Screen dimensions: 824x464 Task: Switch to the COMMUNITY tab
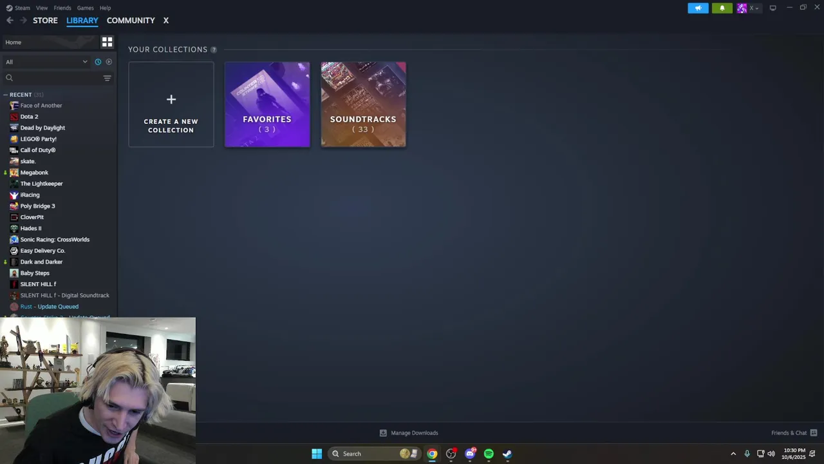[x=131, y=21]
